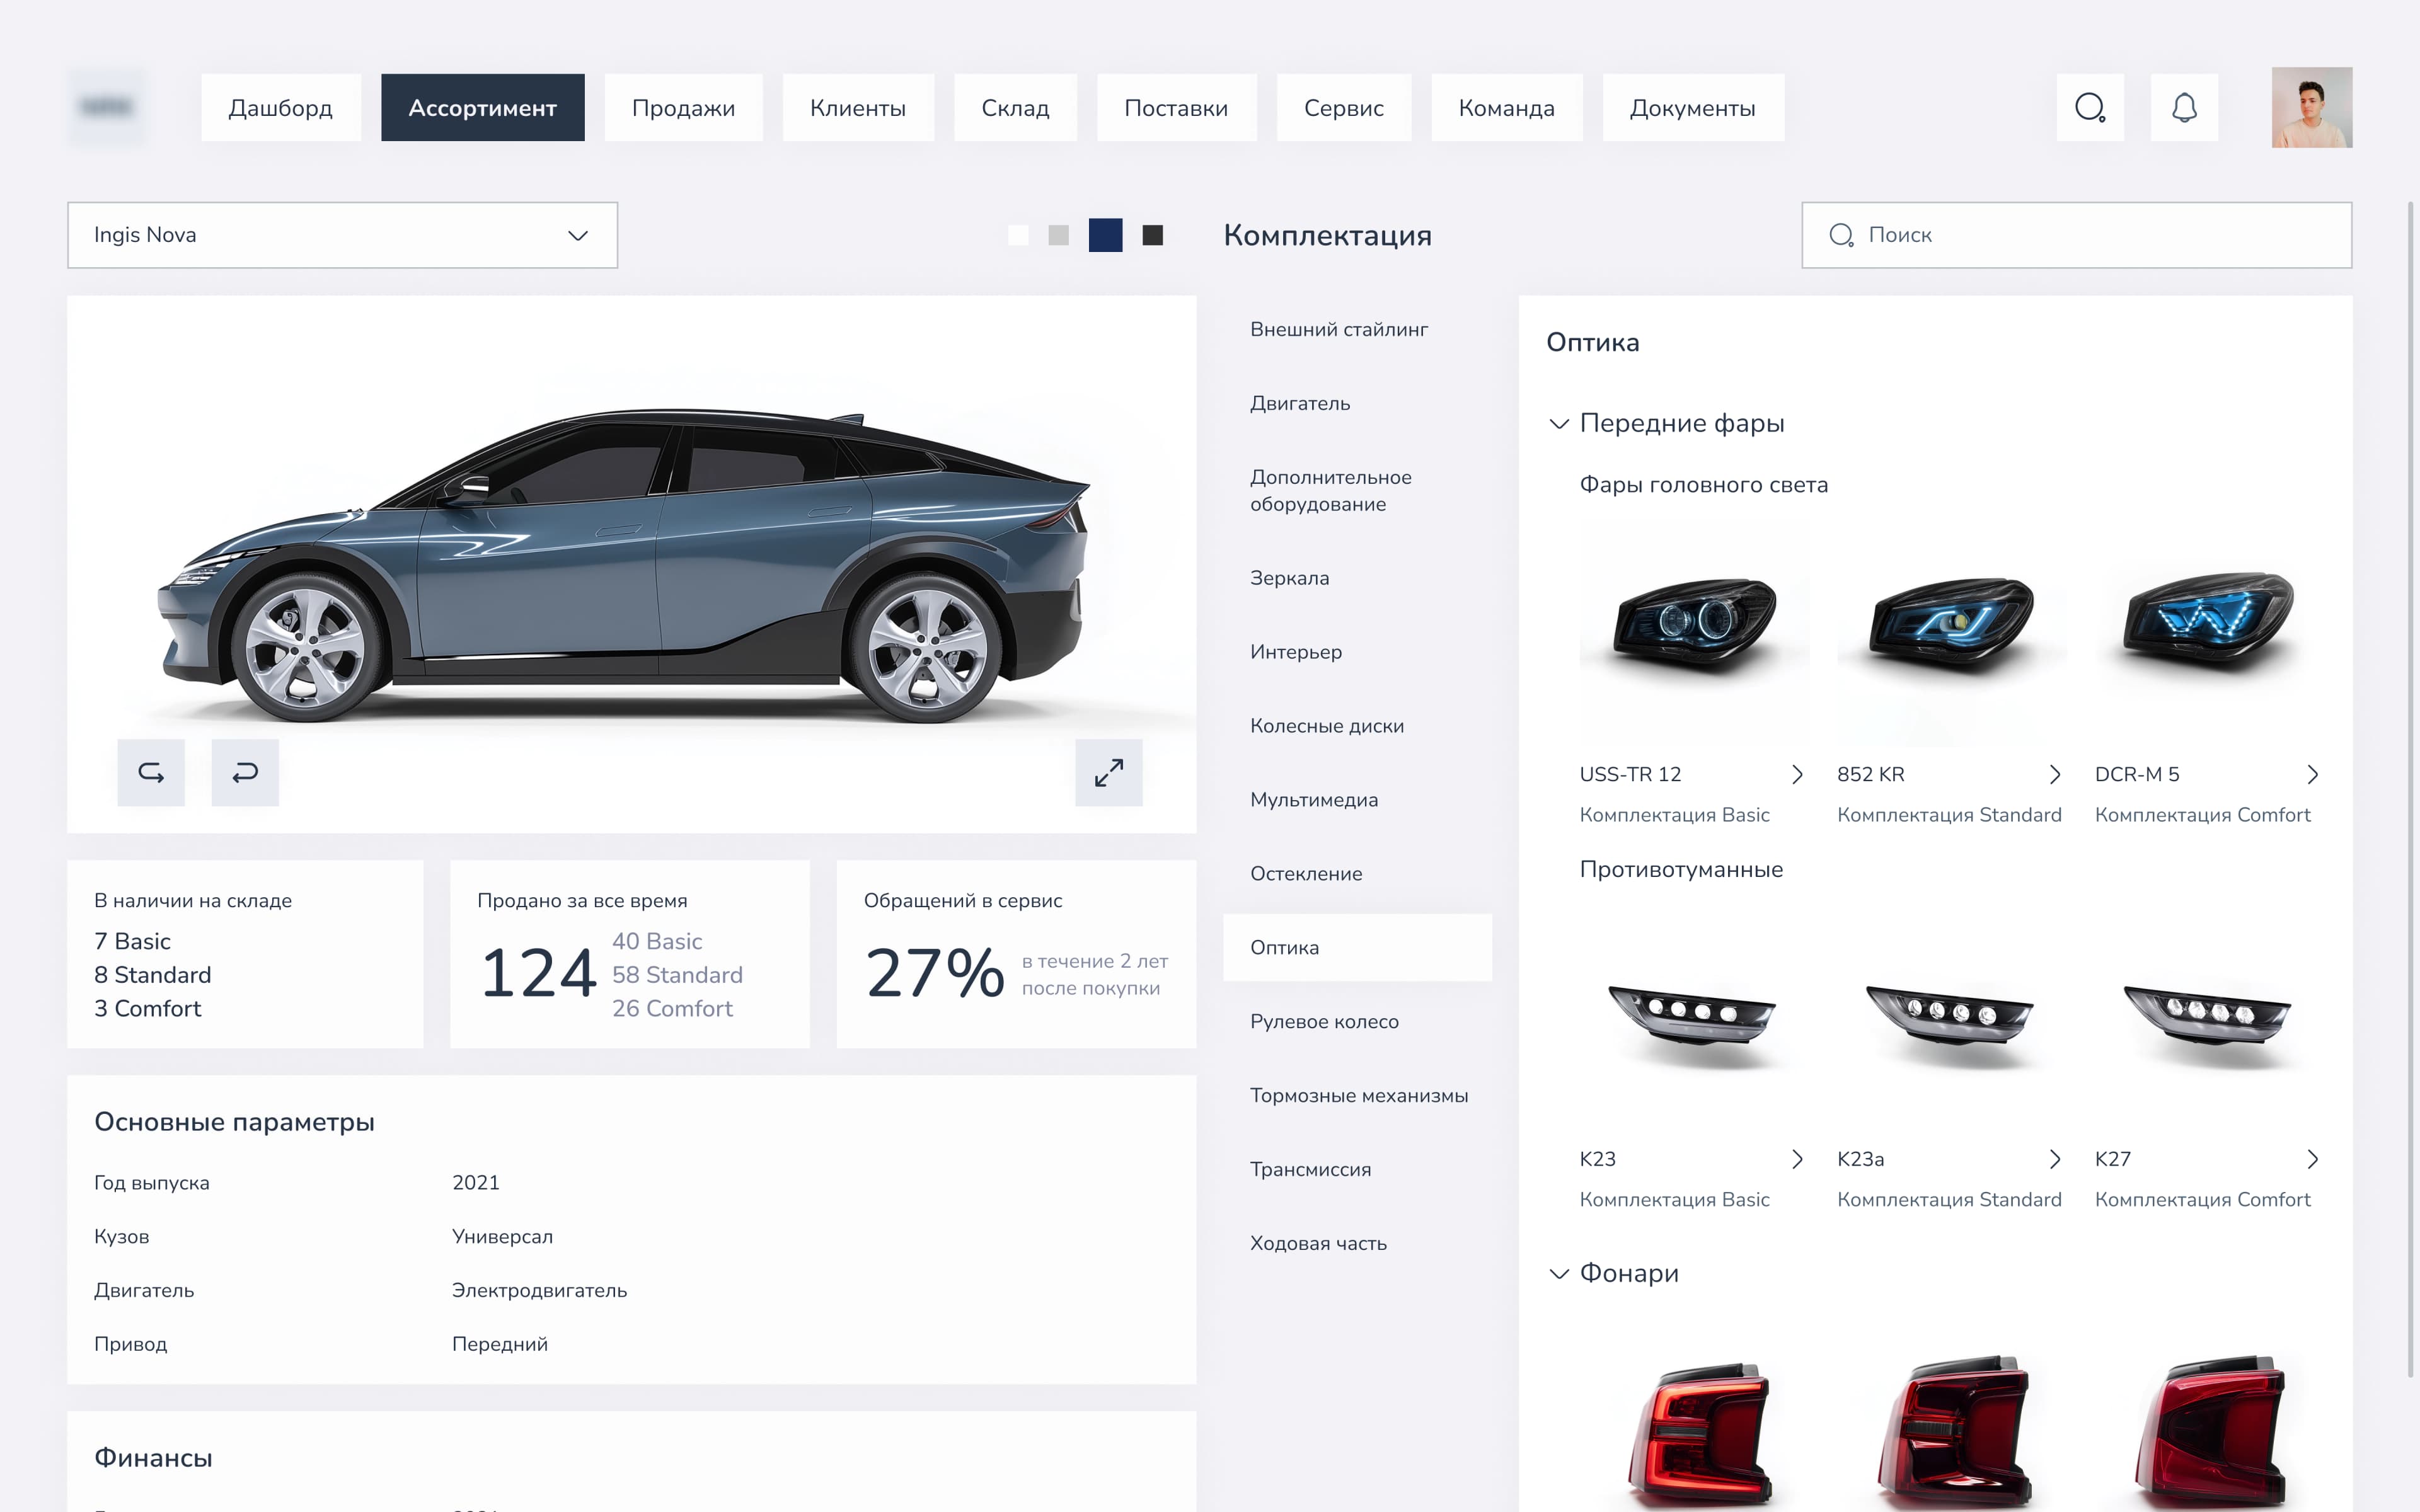
Task: Collapse the Фонари section
Action: [x=1558, y=1273]
